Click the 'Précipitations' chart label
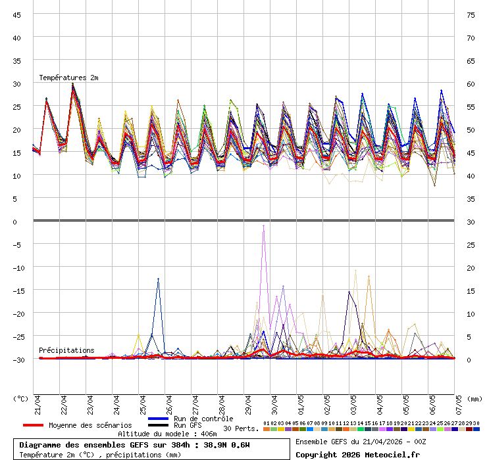Screen dimensions: 487x460 point(66,350)
